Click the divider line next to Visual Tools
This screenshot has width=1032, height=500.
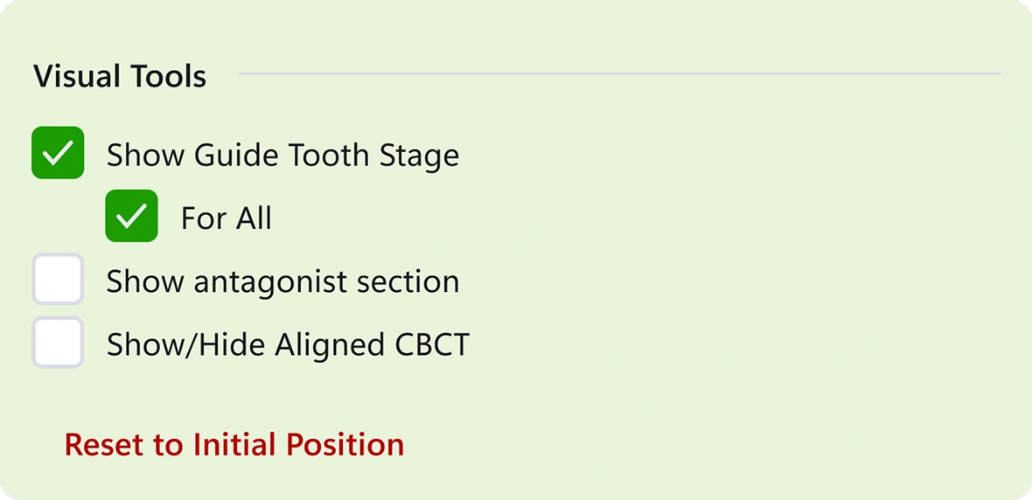click(x=620, y=73)
